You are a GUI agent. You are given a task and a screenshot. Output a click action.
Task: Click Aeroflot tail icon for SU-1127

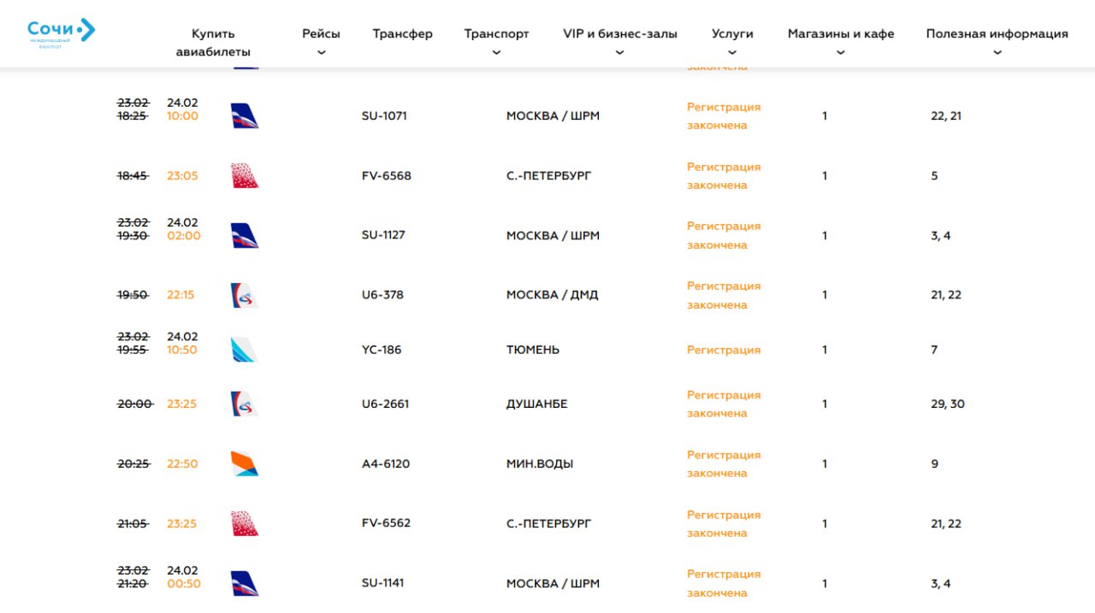click(x=245, y=235)
